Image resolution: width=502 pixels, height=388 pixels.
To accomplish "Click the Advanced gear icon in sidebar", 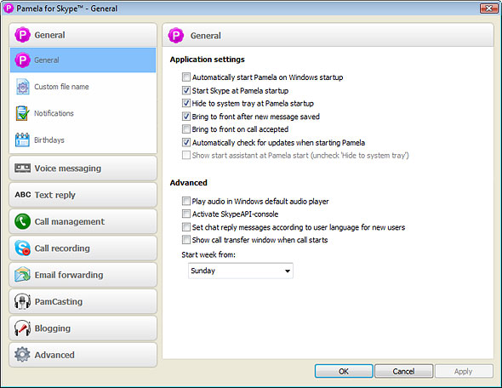I will [22, 355].
